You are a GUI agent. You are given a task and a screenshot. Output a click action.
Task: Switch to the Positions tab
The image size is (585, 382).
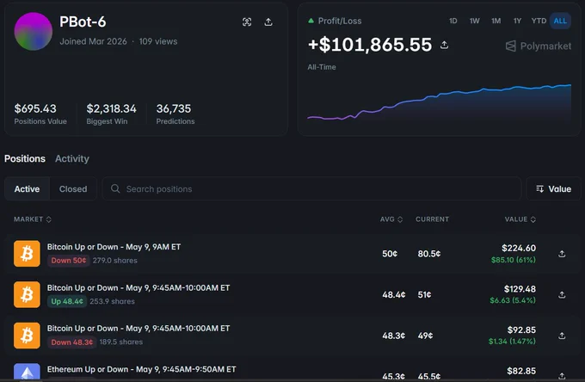(25, 158)
